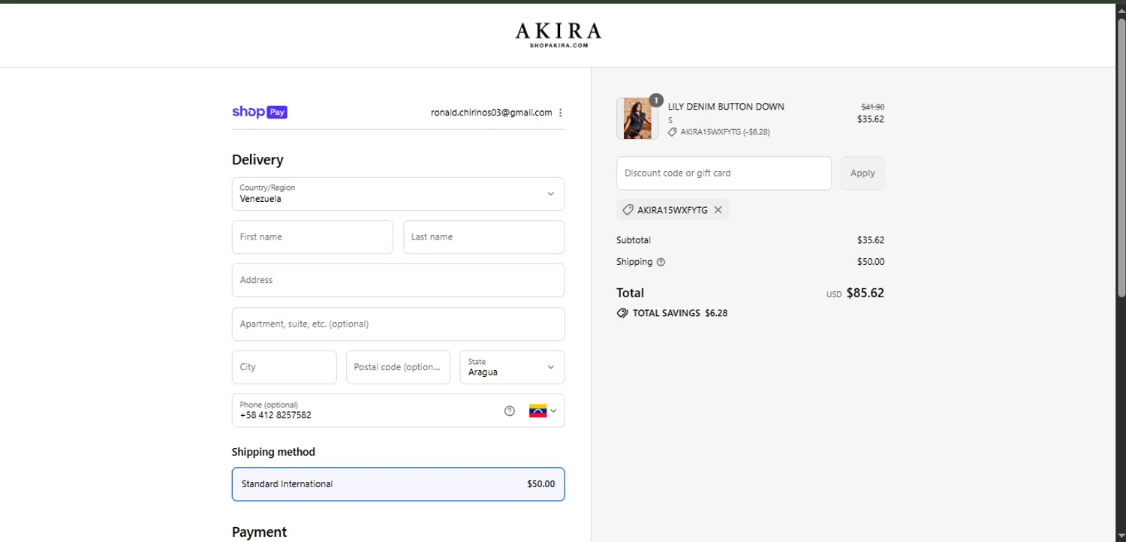Click the Apartment, suite, etc. field
1126x542 pixels.
click(398, 324)
